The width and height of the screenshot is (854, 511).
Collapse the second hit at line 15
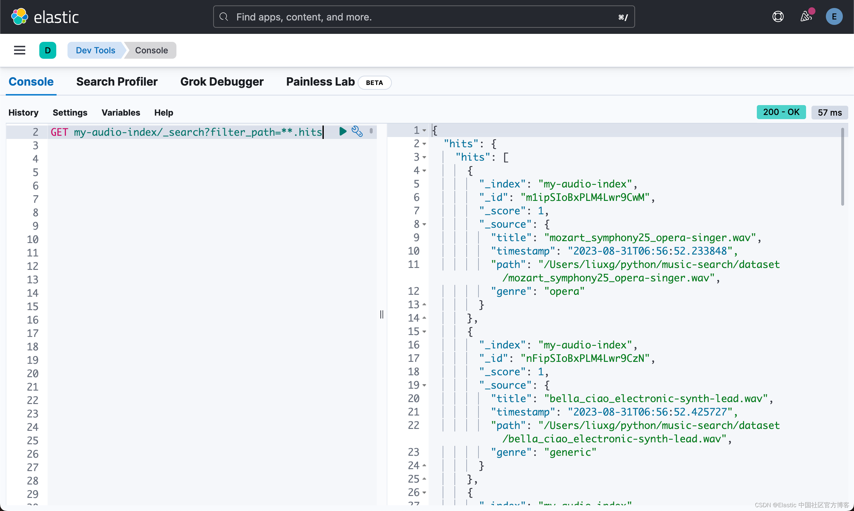point(424,332)
